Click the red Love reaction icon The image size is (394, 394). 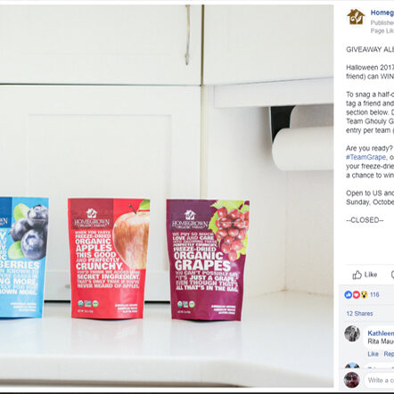[x=356, y=295]
